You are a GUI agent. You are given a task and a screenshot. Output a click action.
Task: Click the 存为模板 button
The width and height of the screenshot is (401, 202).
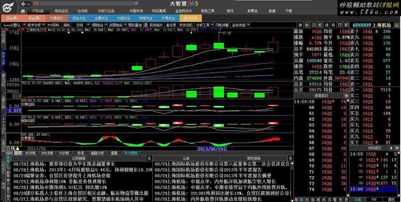tap(131, 153)
